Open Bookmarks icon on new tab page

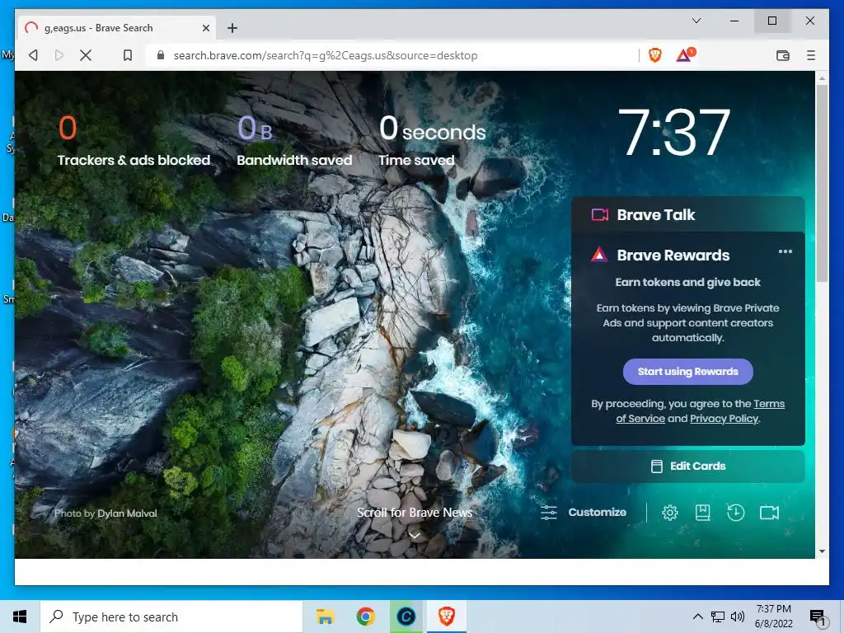[x=702, y=513]
